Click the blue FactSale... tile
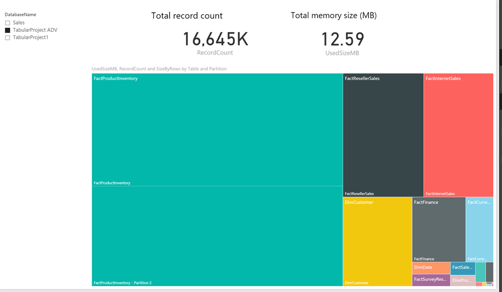Viewport: 502px width, 292px height. pos(463,268)
